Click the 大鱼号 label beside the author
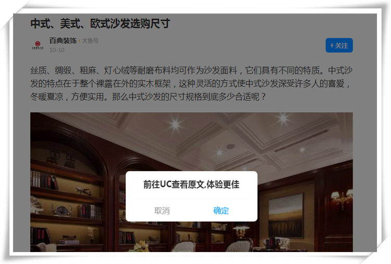Viewport: 391px width, 264px height. (90, 40)
